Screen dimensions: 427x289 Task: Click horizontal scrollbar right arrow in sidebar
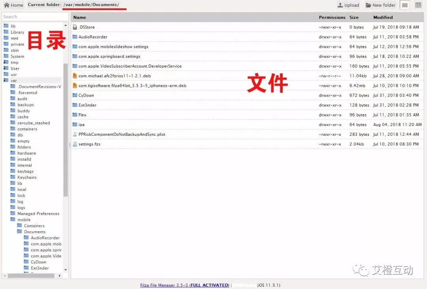click(60, 276)
